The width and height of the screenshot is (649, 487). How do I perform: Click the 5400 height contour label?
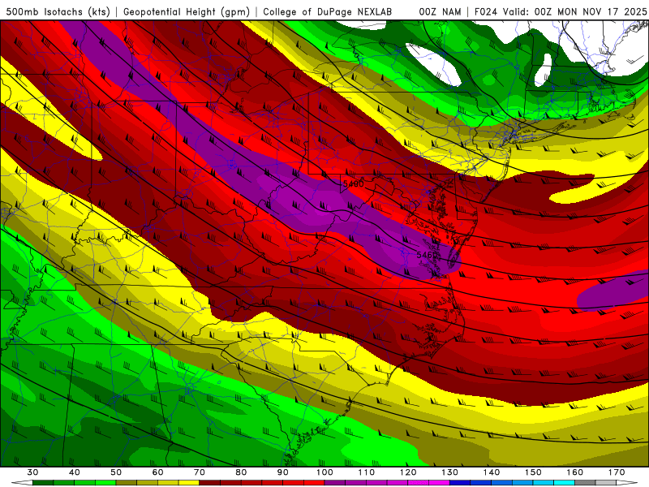(x=354, y=183)
